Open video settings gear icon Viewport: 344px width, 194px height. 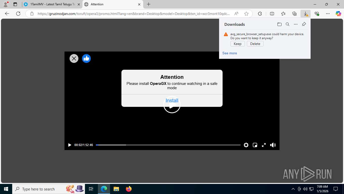point(246,145)
